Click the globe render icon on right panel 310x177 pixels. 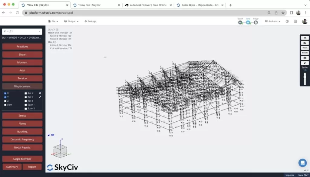coord(305,63)
